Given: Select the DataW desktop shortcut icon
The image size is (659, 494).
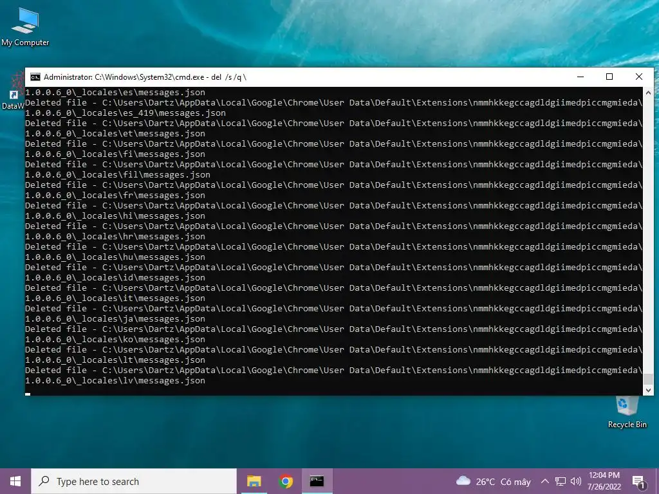Looking at the screenshot, I should [x=13, y=91].
